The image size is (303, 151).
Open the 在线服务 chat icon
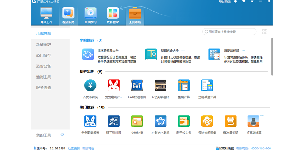[69, 13]
